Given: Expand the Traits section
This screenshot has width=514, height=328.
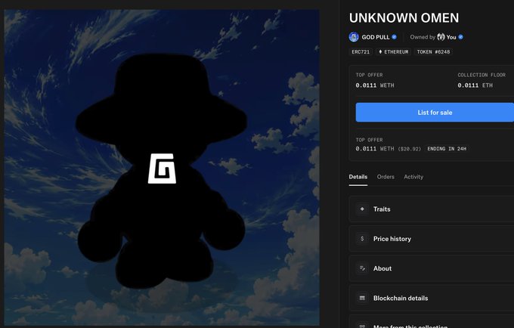Looking at the screenshot, I should point(432,209).
